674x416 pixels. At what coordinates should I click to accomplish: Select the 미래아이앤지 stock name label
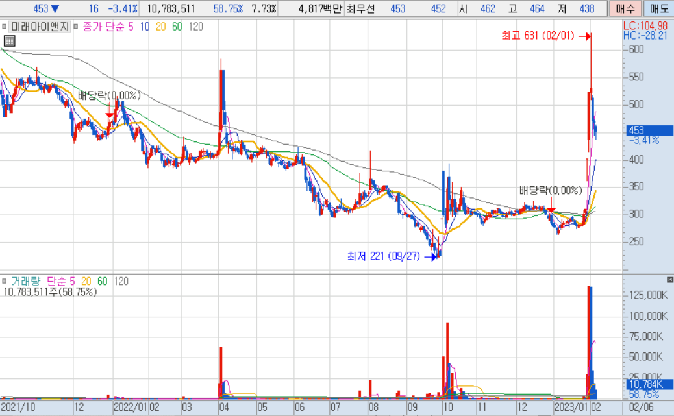40,27
